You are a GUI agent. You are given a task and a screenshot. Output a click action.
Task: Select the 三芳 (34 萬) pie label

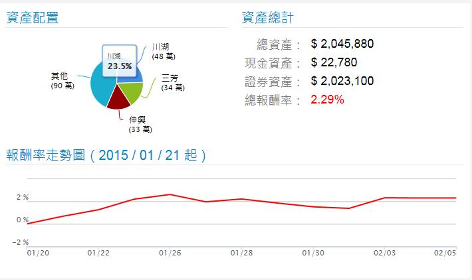[173, 83]
